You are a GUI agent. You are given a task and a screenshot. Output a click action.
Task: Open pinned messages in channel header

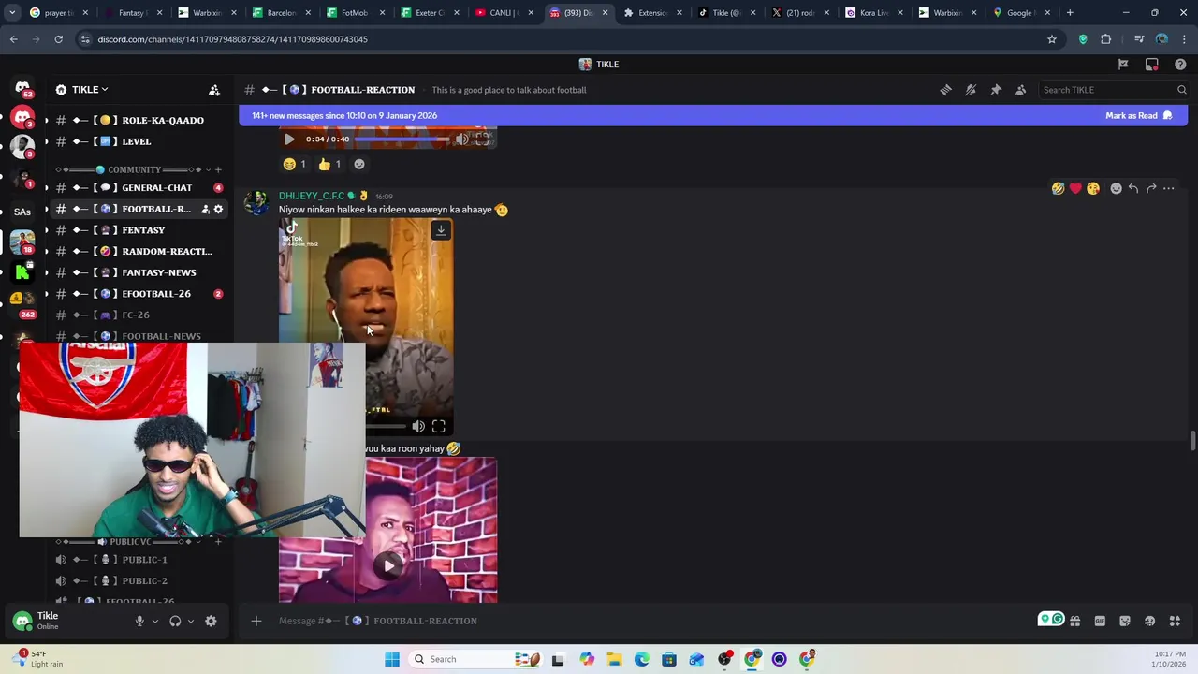(x=996, y=90)
